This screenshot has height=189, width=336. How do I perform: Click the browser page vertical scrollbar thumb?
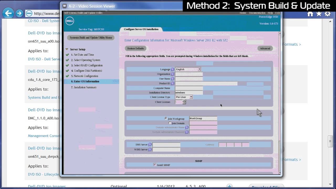point(330,141)
